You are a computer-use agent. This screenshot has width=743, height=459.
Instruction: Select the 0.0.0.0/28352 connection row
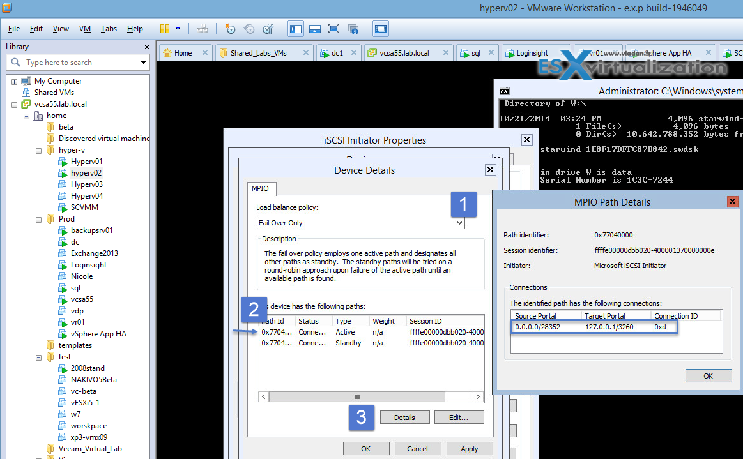pyautogui.click(x=595, y=327)
